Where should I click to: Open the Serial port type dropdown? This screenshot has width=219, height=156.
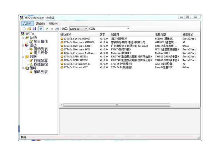point(79,29)
